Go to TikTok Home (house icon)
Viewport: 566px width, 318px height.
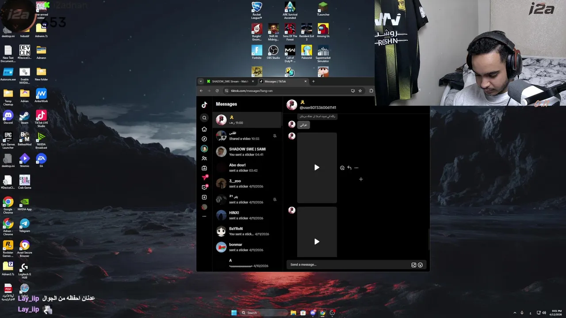click(x=204, y=129)
